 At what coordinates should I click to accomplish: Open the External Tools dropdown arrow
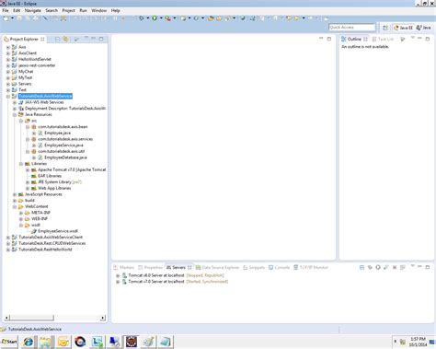point(175,18)
